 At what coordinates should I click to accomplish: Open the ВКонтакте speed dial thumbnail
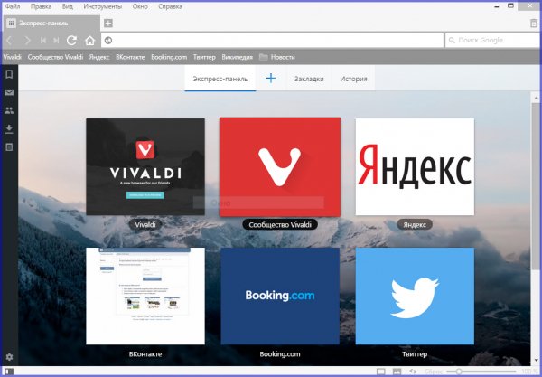click(145, 296)
